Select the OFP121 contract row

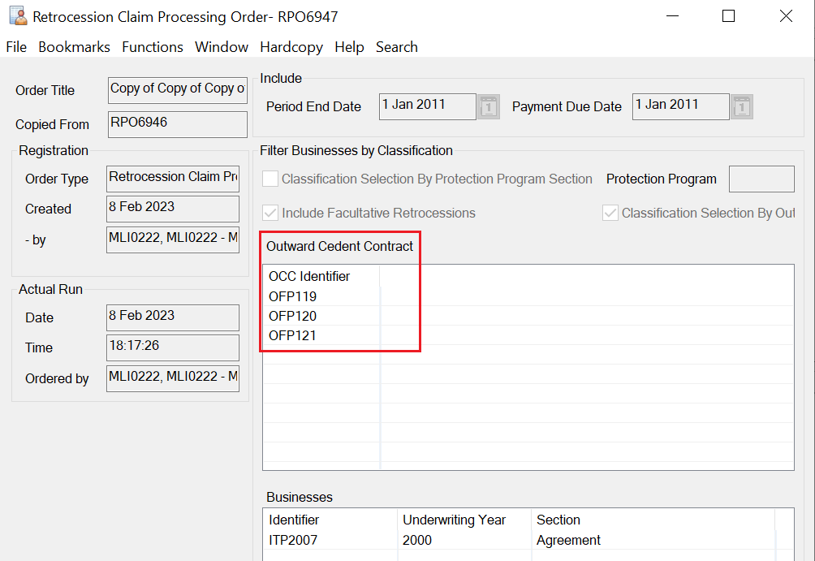(293, 335)
